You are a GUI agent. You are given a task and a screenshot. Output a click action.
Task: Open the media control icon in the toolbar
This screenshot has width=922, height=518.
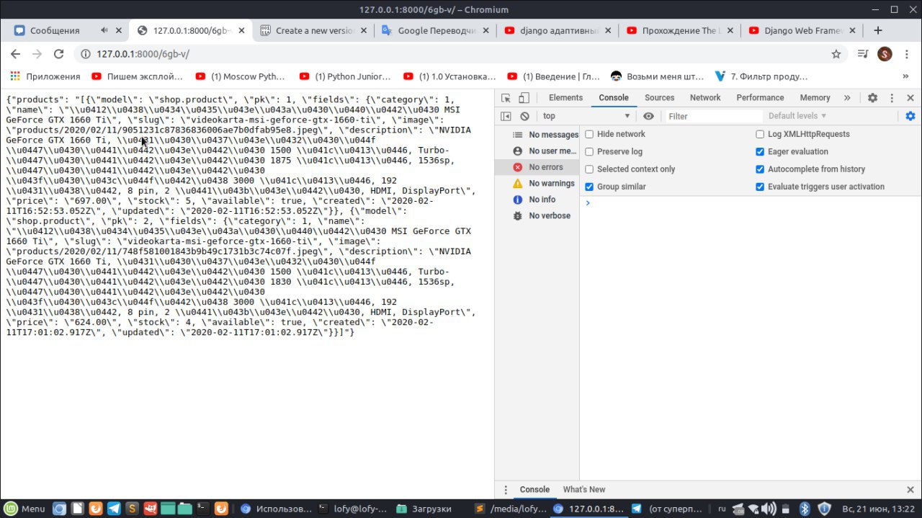coord(863,54)
